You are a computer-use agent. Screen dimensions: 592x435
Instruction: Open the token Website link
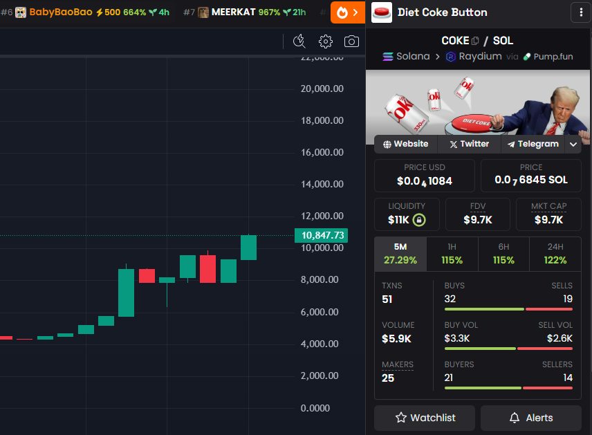coord(406,145)
